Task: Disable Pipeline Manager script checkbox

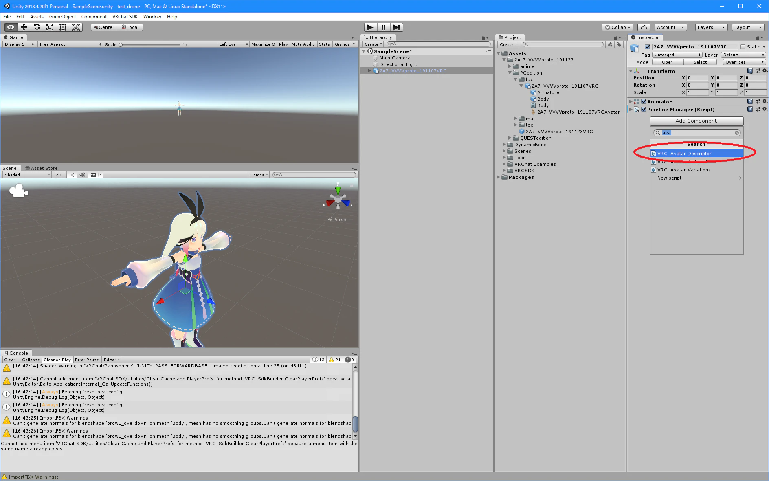Action: [644, 109]
